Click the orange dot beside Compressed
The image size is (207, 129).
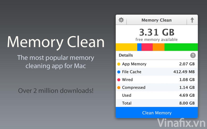coord(119,87)
